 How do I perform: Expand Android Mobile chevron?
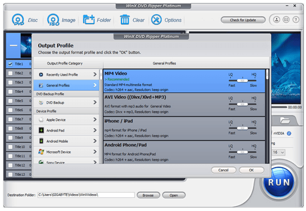click(x=95, y=141)
